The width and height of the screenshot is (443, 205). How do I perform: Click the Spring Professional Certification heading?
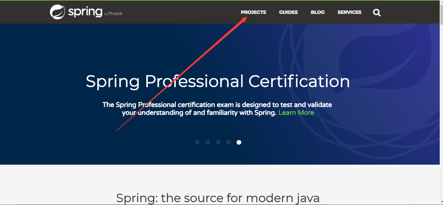218,82
